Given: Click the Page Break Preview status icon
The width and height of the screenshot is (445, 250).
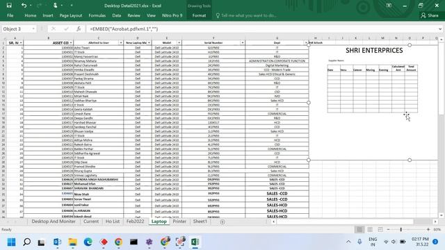Looking at the screenshot, I should [380, 229].
